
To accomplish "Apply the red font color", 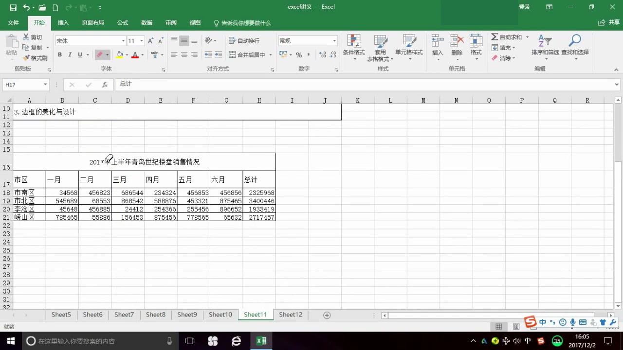I will click(135, 55).
